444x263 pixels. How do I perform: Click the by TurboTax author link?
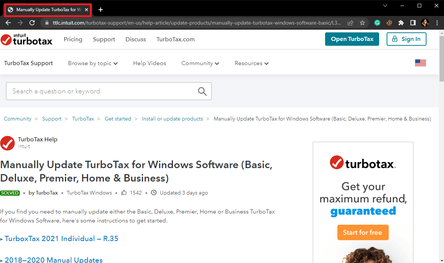43,193
